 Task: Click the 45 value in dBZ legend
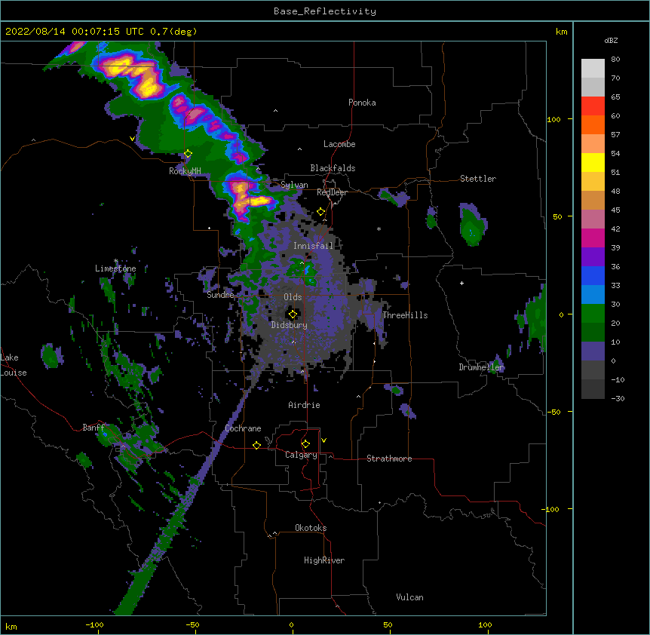tap(615, 210)
